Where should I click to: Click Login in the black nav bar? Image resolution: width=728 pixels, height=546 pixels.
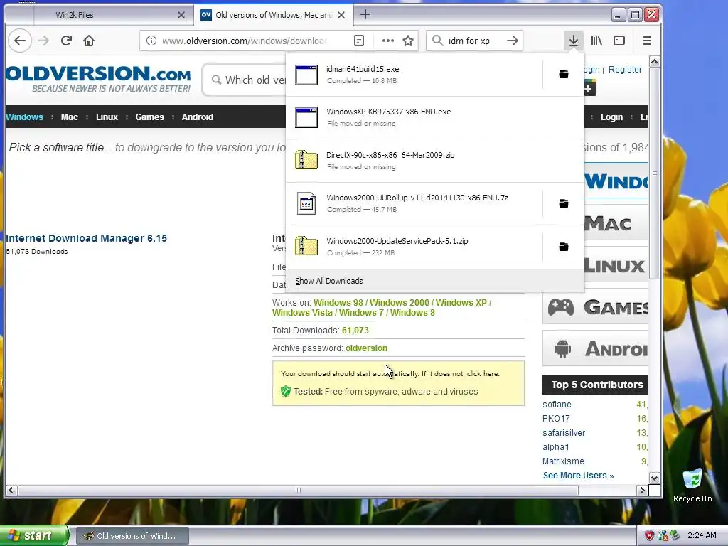click(611, 117)
